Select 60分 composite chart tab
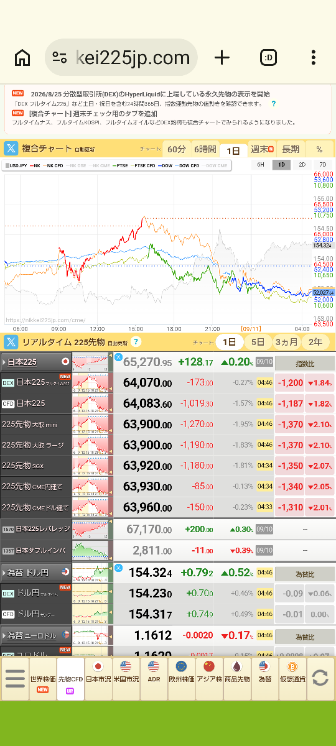Screen dimensions: 336x746 [177, 149]
